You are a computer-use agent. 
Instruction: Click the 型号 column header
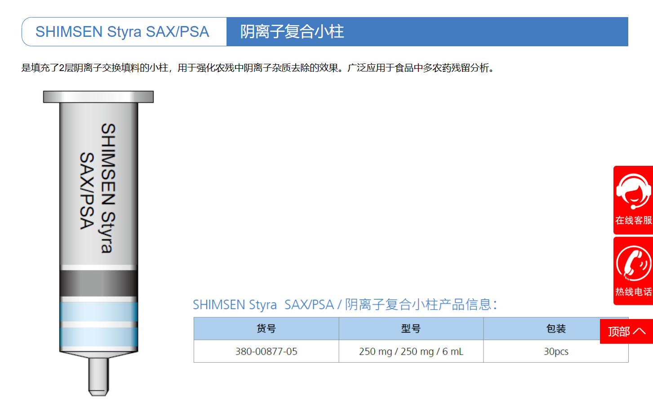point(411,329)
